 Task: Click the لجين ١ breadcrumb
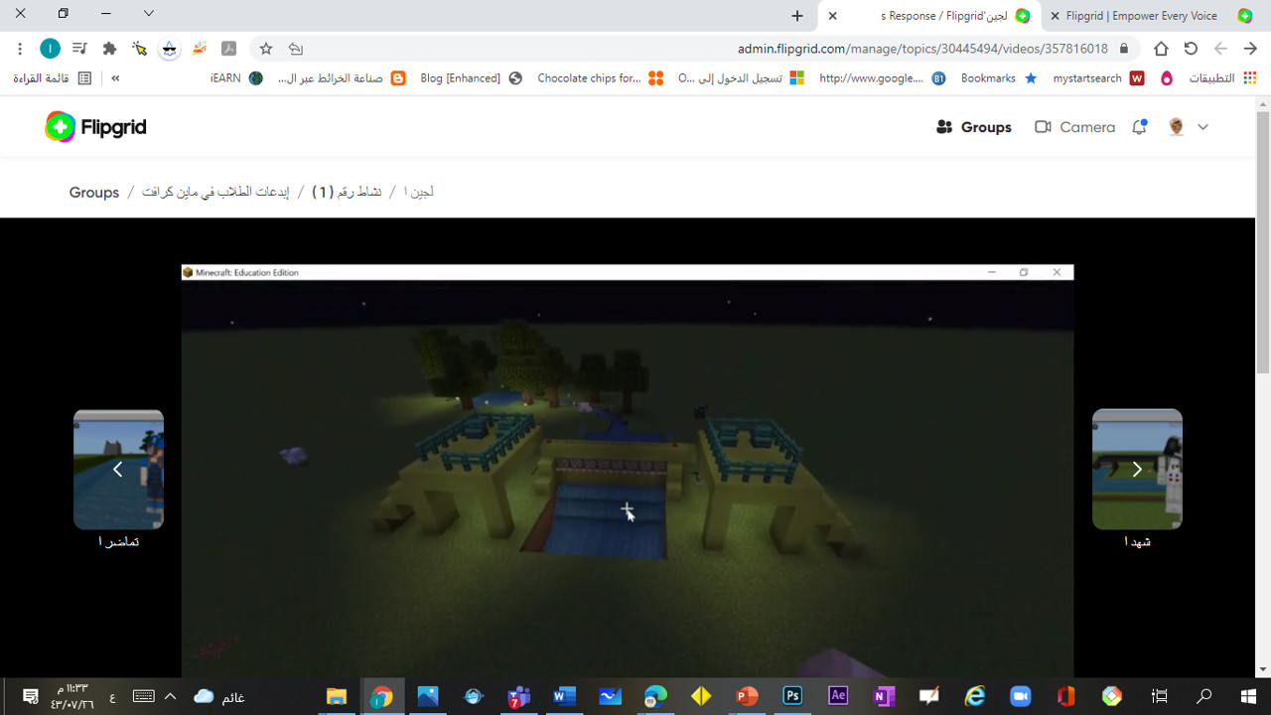click(418, 193)
